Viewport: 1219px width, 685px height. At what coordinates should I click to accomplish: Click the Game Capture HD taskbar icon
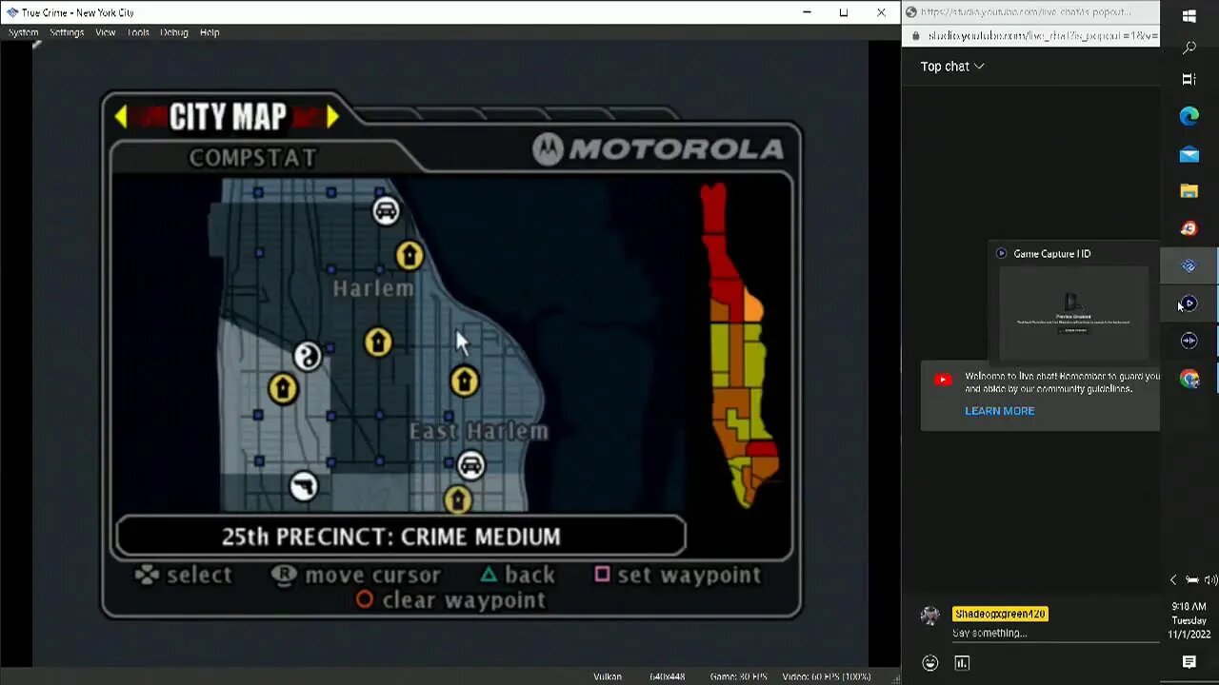pyautogui.click(x=1189, y=303)
